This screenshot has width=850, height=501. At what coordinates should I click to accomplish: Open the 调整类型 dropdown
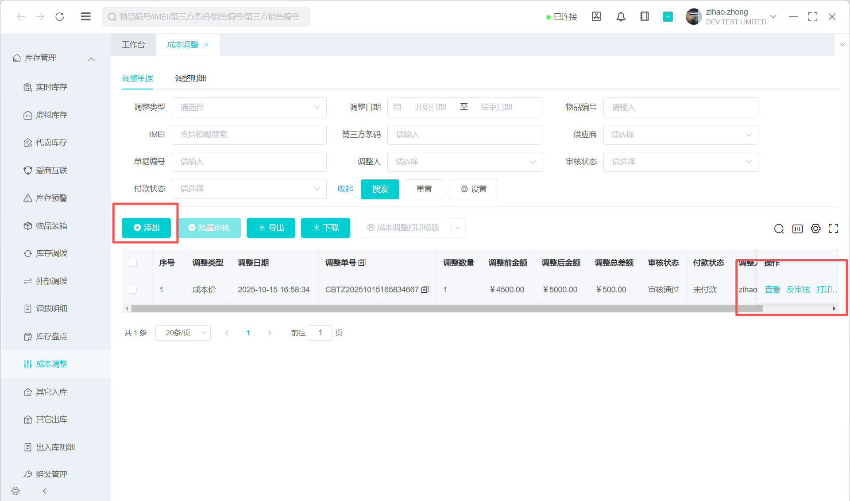249,107
